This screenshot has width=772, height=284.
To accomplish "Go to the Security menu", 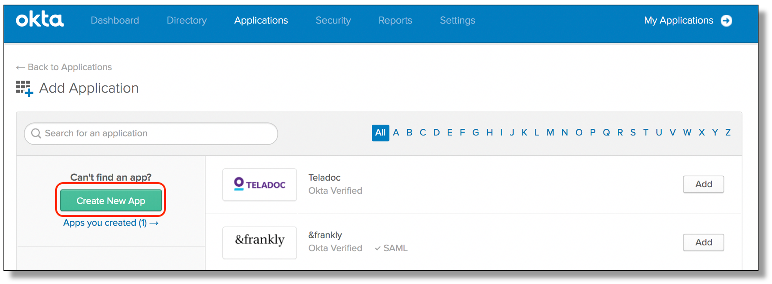I will pos(333,20).
